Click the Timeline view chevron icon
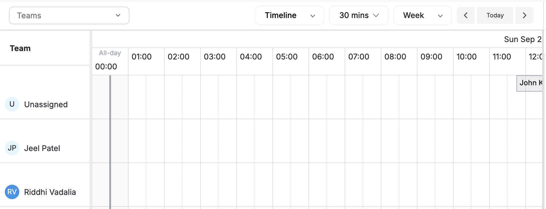Viewport: 546px width, 209px height. [x=312, y=15]
